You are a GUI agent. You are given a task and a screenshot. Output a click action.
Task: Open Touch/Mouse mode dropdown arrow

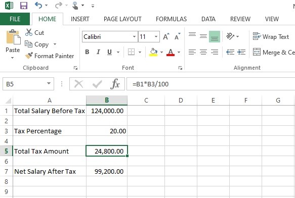82,6
